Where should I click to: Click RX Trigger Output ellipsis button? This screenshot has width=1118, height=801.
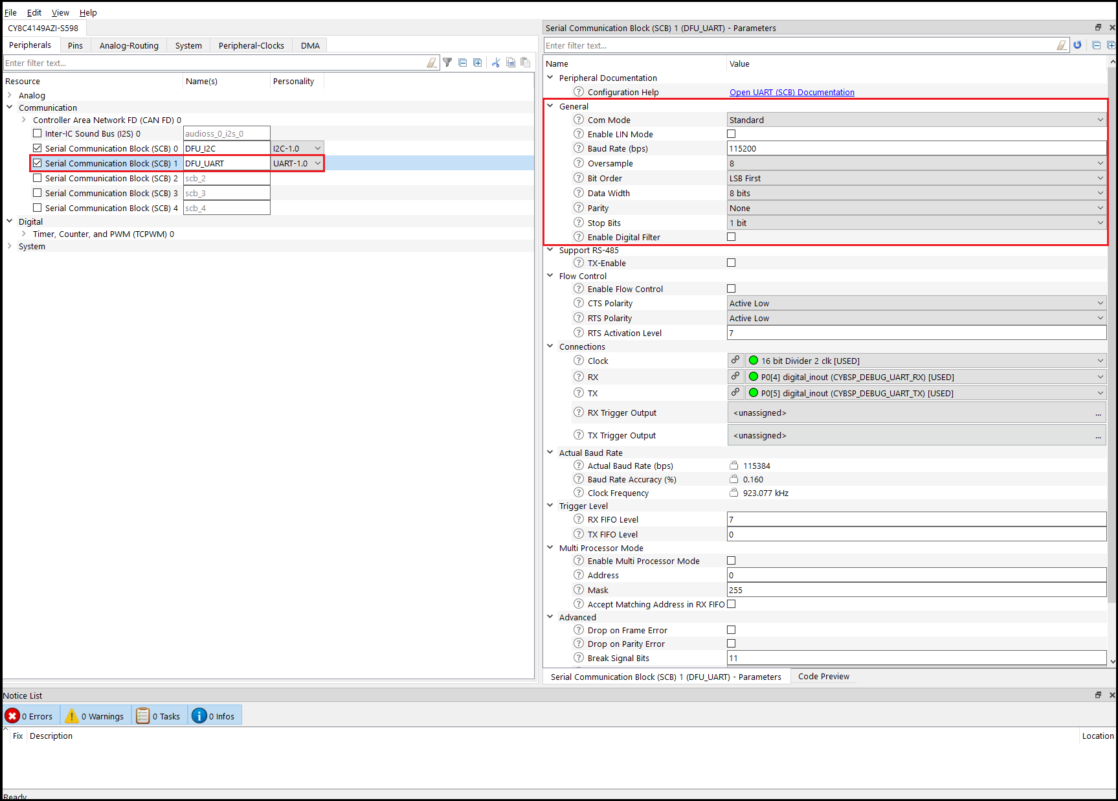pyautogui.click(x=1098, y=413)
